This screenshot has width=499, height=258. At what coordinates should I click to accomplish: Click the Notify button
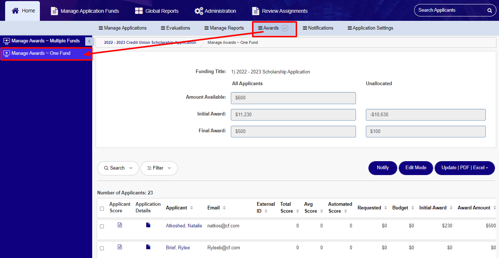[x=383, y=168]
